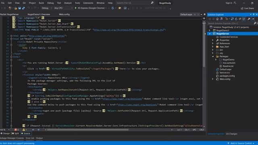Click the Solution Explorer Home icon

click(x=217, y=19)
